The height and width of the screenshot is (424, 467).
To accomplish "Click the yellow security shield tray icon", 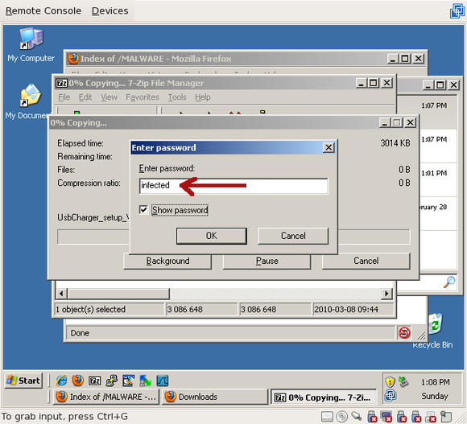I will 390,381.
